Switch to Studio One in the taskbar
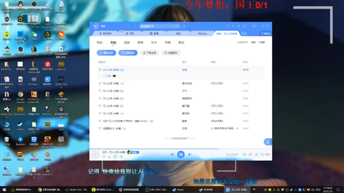The width and height of the screenshot is (344, 193). point(76,189)
